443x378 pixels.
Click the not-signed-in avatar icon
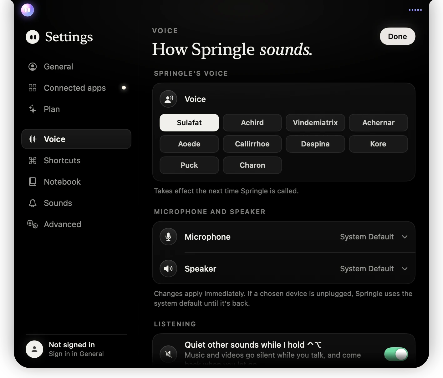tap(34, 349)
